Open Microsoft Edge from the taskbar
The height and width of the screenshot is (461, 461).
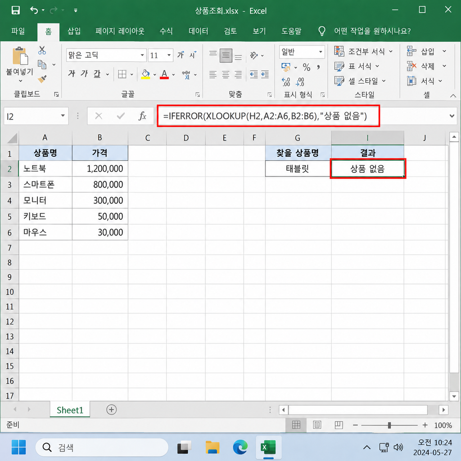tap(240, 447)
